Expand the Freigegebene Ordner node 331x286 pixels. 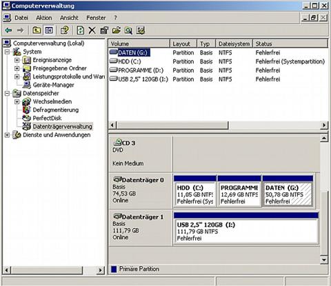pos(17,68)
